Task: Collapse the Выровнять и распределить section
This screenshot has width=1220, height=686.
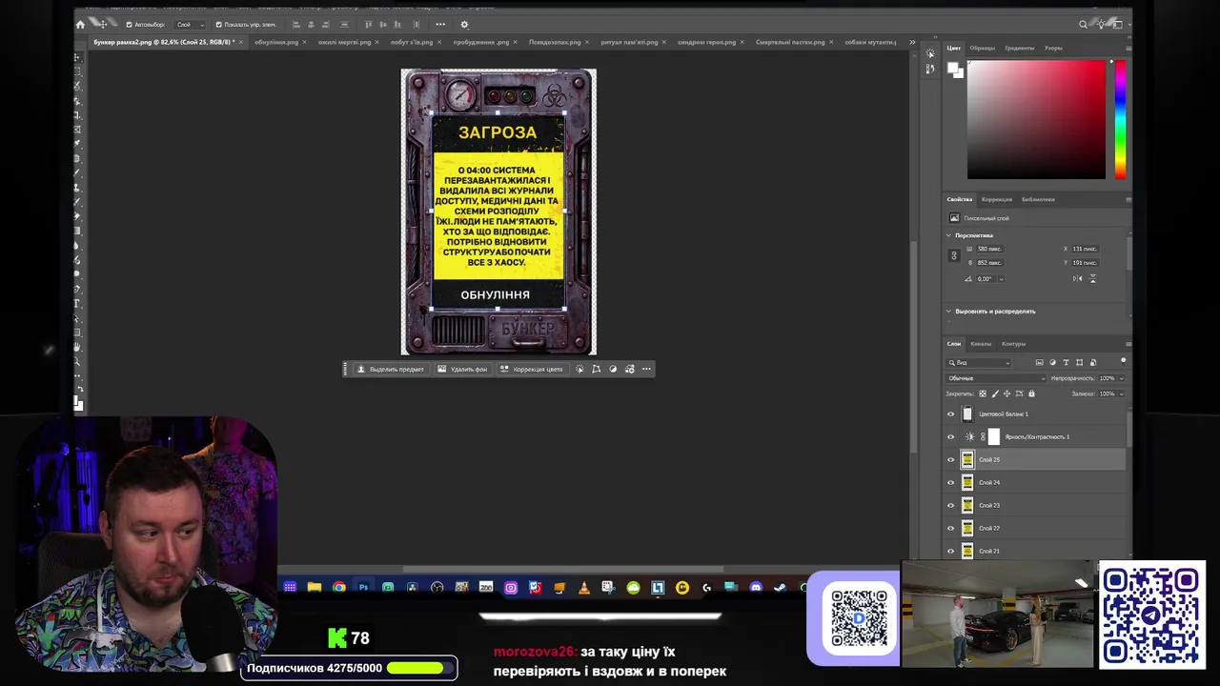Action: [x=948, y=311]
